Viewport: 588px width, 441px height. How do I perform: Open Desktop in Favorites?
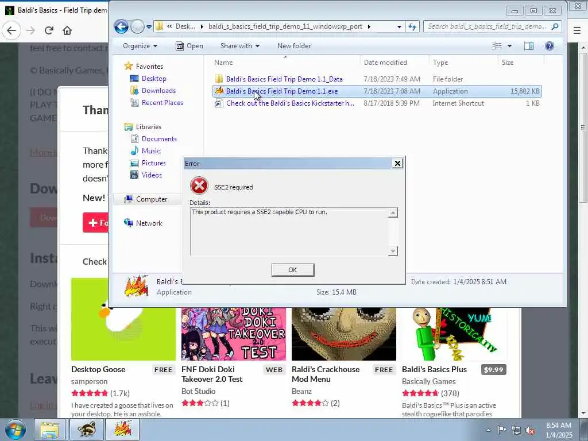click(x=154, y=78)
